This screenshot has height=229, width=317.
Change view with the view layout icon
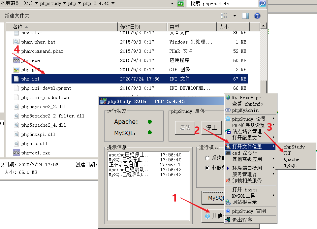tap(224, 16)
